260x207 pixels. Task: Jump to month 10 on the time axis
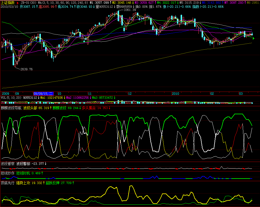point(59,94)
